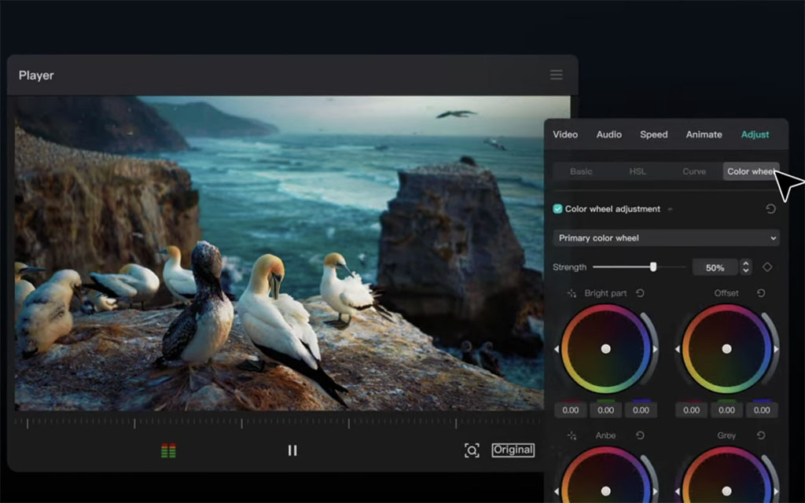This screenshot has width=805, height=503.
Task: Switch to the Video tab
Action: click(565, 134)
